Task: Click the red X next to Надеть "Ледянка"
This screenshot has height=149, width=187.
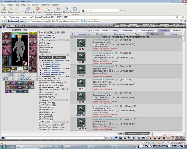Action: pos(44,63)
